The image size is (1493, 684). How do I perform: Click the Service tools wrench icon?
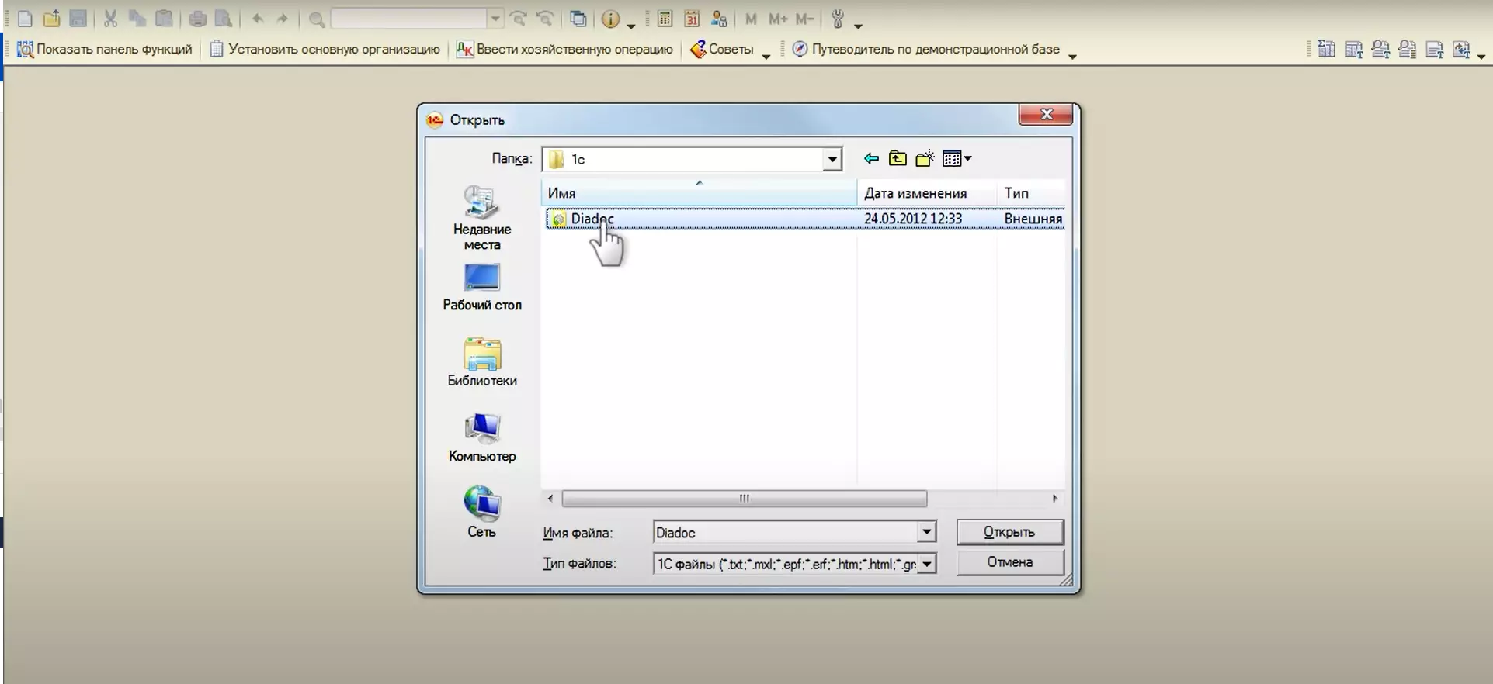838,19
